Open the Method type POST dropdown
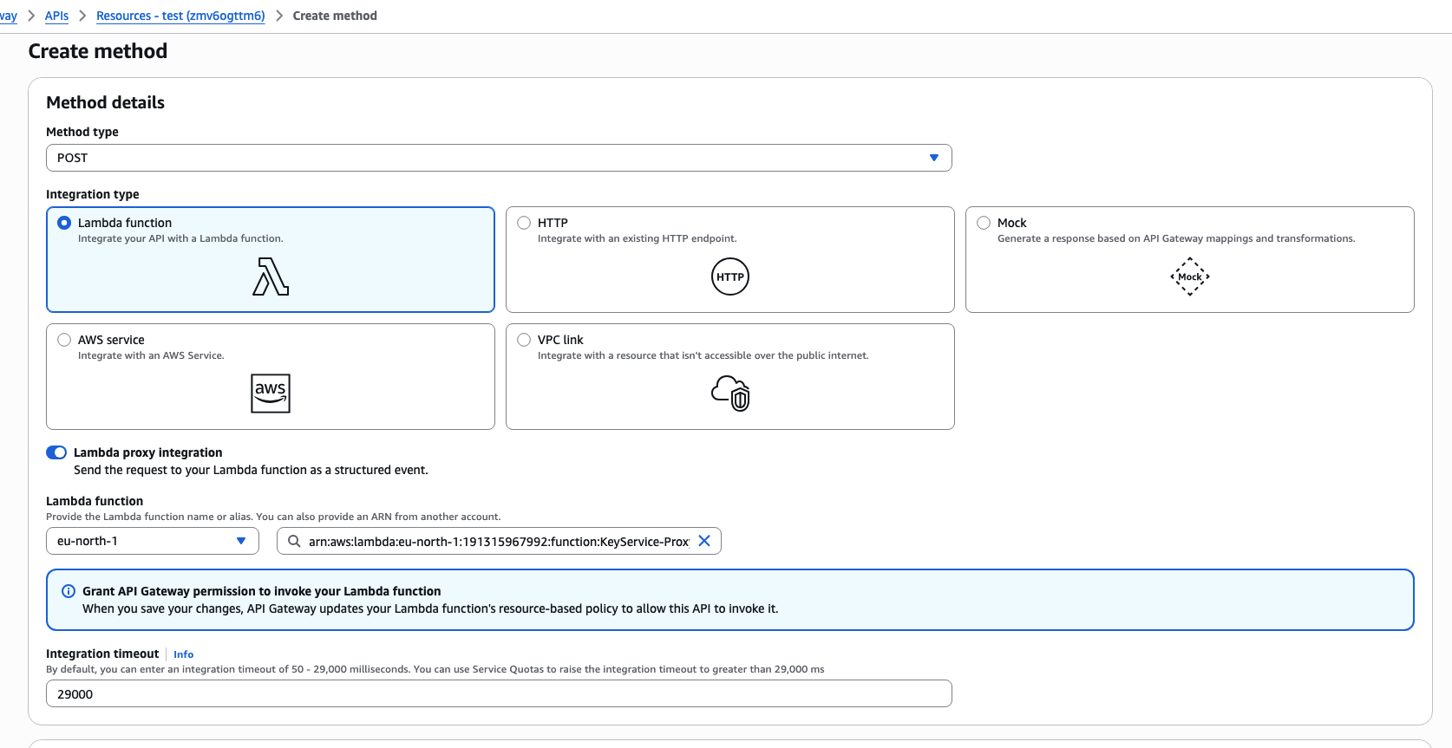The image size is (1452, 748). click(x=499, y=158)
